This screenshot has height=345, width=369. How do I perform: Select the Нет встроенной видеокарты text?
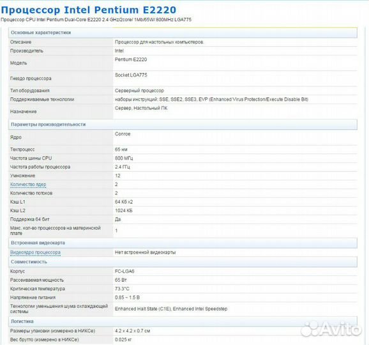pos(145,252)
